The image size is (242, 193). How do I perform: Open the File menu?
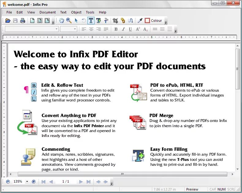9,12
